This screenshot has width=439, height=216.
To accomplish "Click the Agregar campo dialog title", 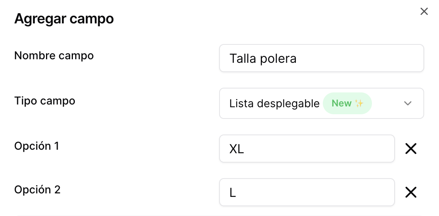I will tap(64, 19).
